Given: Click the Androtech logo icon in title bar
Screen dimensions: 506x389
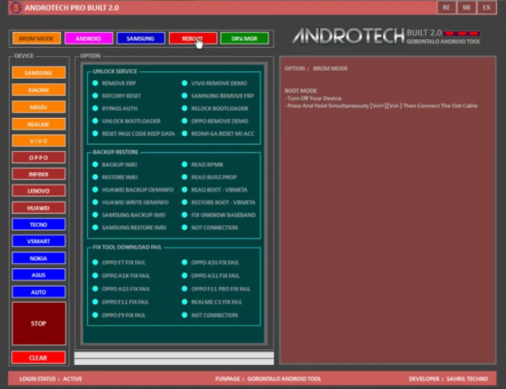Looking at the screenshot, I should click(16, 7).
